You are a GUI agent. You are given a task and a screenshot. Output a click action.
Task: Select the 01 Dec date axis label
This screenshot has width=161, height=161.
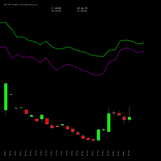[x=113, y=153]
